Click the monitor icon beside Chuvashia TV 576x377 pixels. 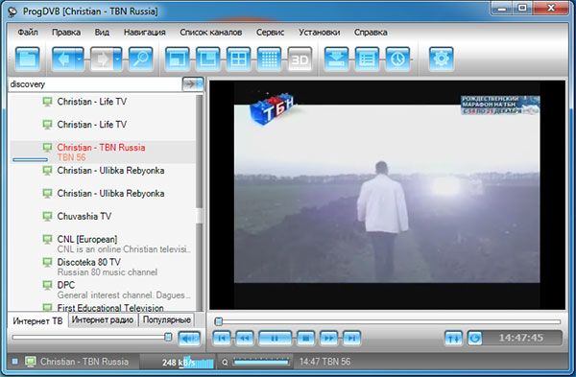47,216
